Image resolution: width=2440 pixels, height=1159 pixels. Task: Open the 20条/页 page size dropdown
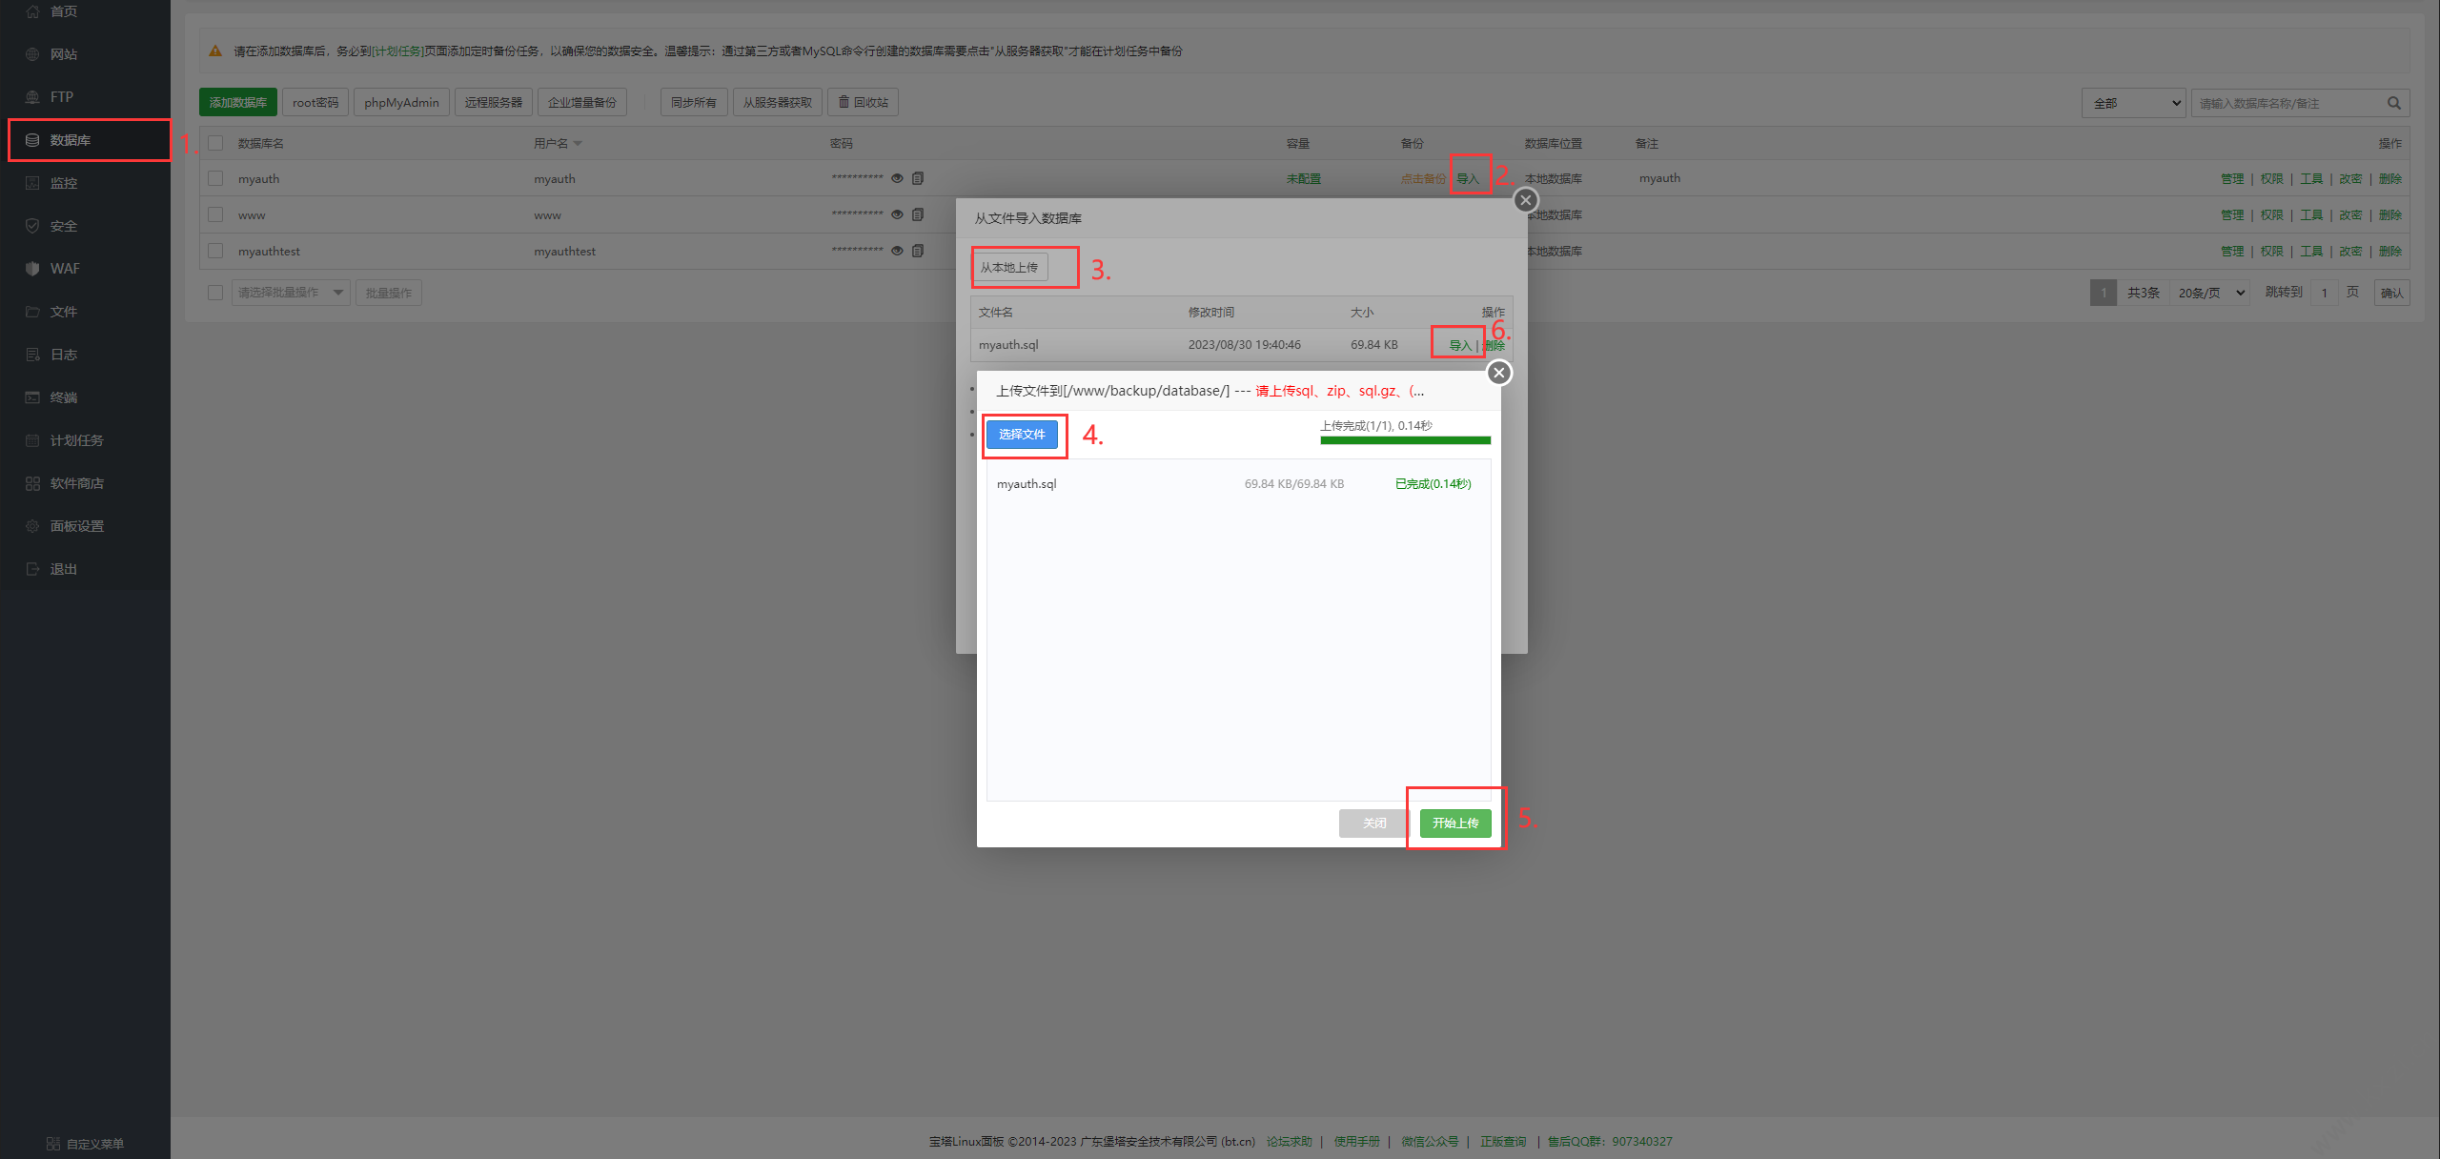point(2208,293)
